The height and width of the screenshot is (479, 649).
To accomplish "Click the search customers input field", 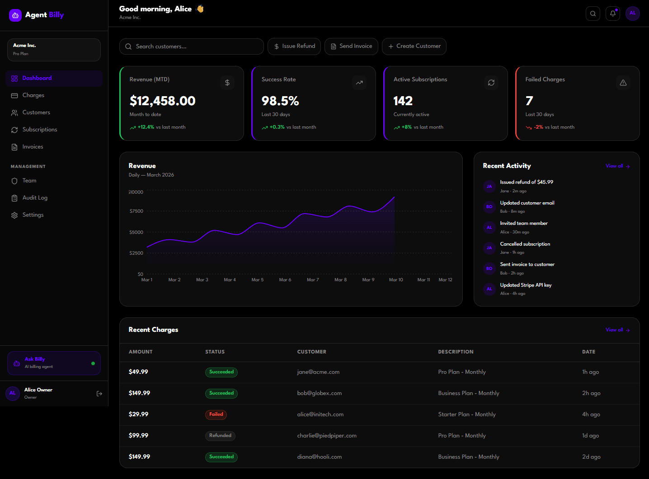I will (x=192, y=46).
